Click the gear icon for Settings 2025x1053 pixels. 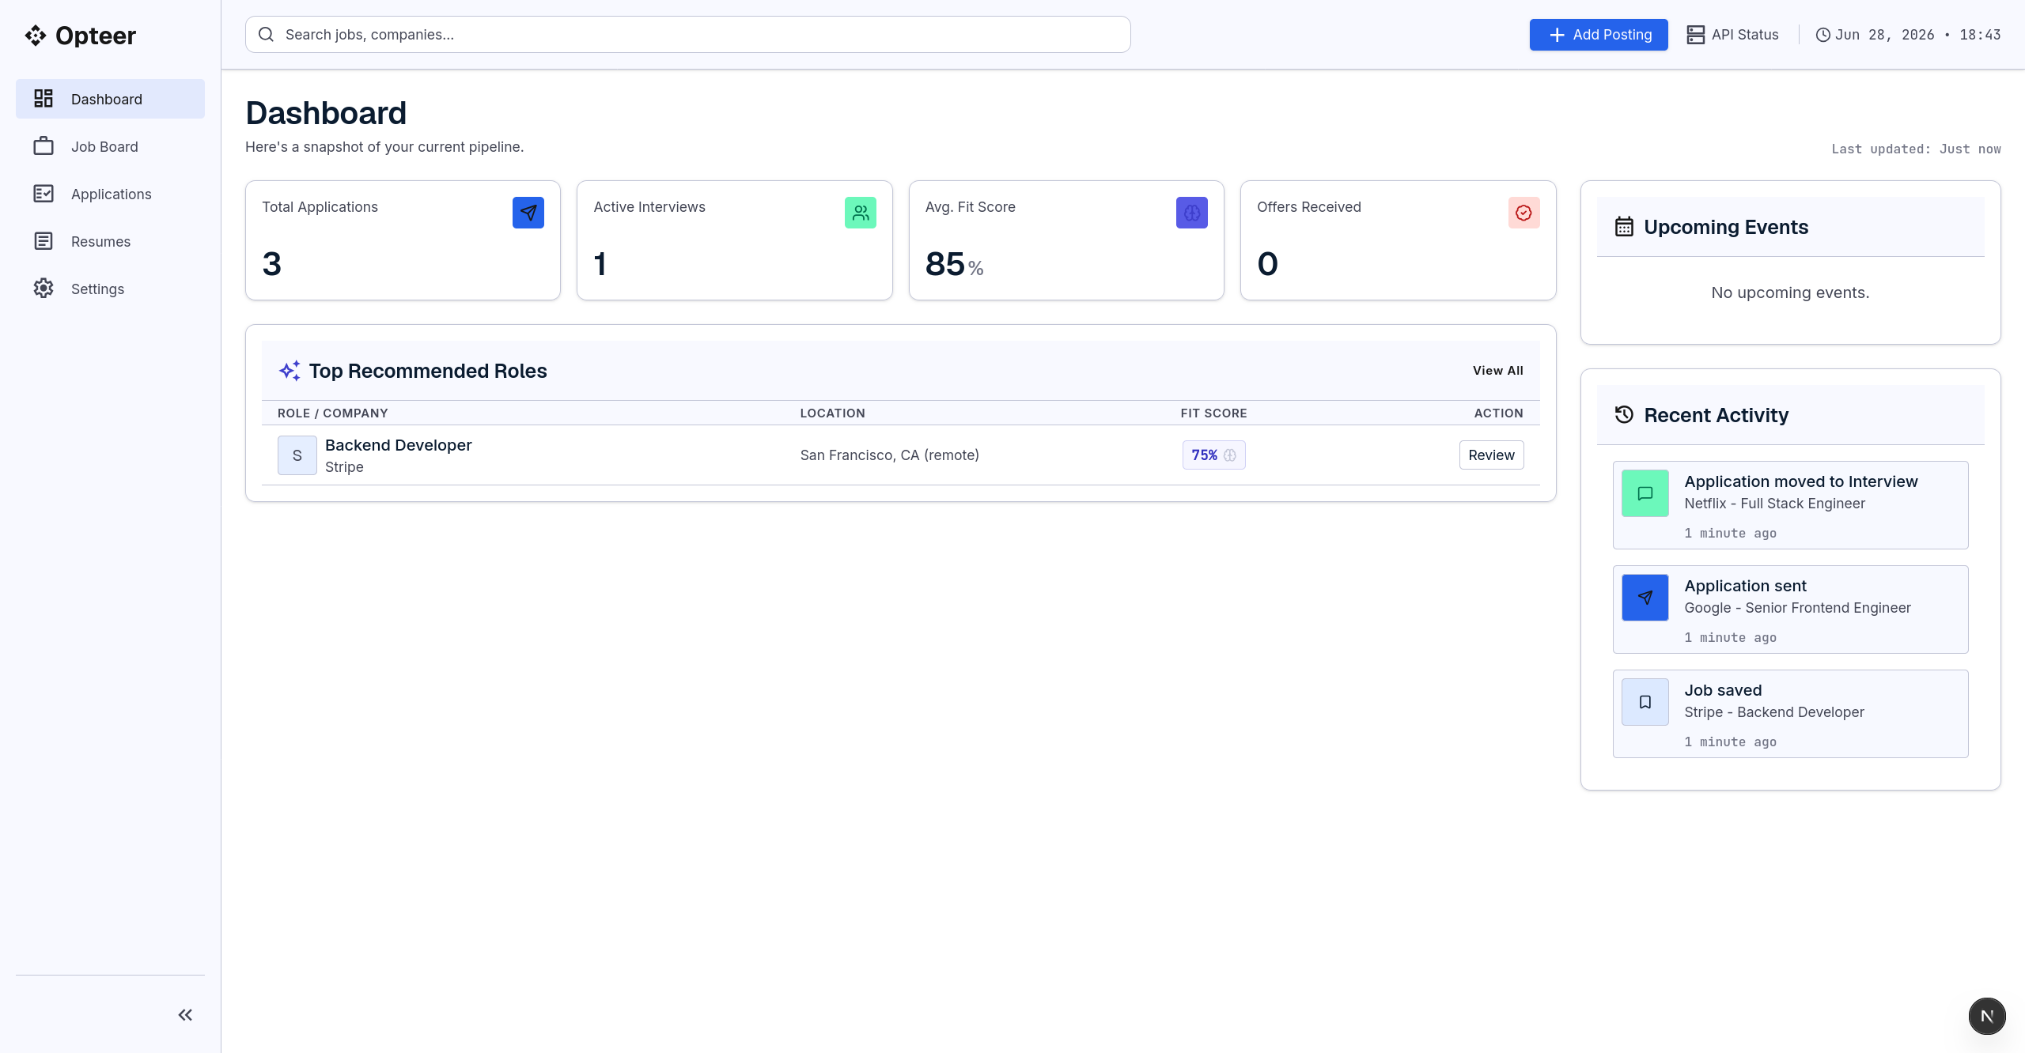pos(44,289)
